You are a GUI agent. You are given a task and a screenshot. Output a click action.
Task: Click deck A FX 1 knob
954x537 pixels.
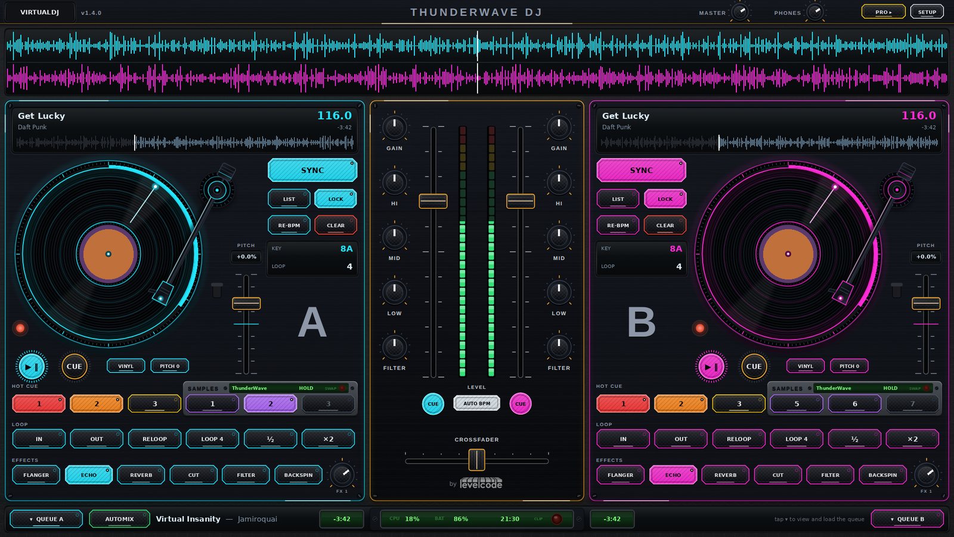point(342,475)
